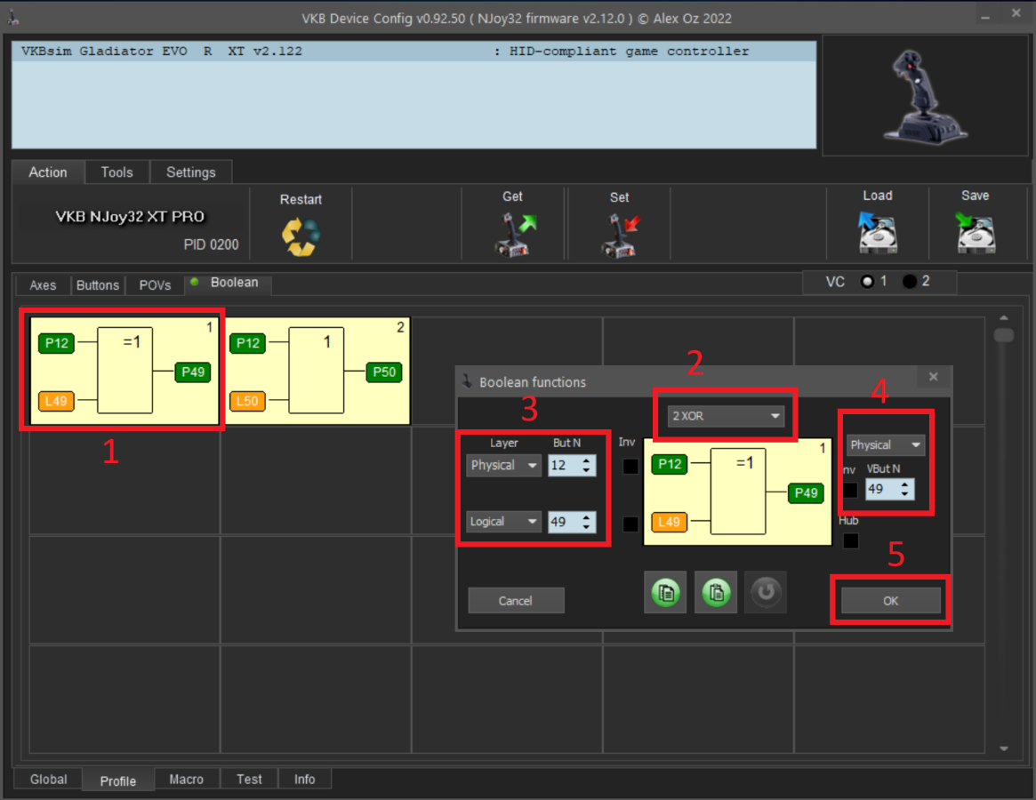The width and height of the screenshot is (1036, 800).
Task: Close the Boolean functions dialog
Action: 934,377
